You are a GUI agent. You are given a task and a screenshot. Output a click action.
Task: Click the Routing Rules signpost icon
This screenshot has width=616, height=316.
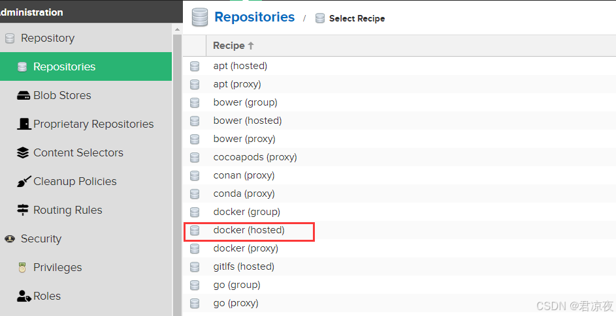tap(24, 210)
